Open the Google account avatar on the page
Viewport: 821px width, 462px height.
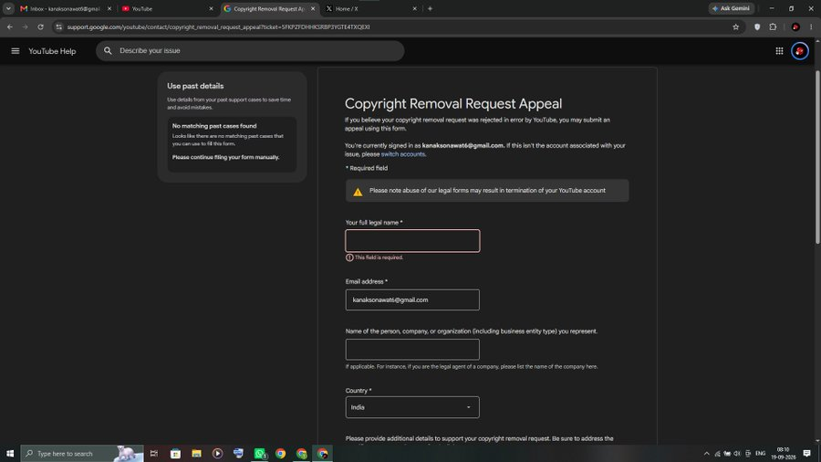(x=799, y=51)
